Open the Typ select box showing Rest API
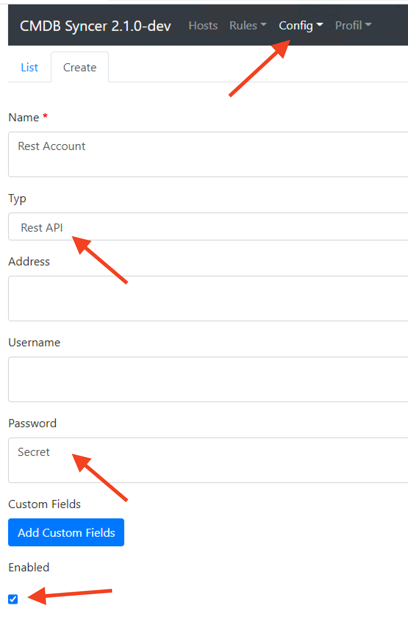This screenshot has width=408, height=625. click(208, 227)
